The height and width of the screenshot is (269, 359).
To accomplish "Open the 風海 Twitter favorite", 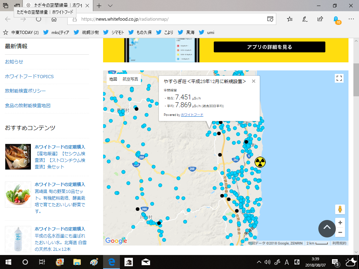I will click(x=186, y=33).
